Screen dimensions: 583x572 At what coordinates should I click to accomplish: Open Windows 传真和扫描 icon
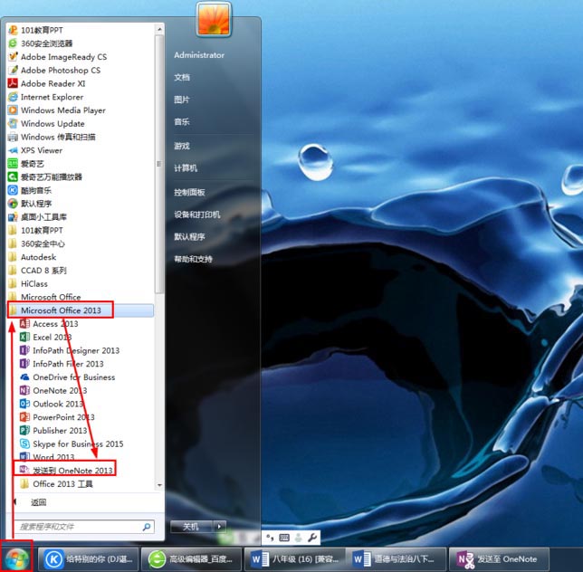click(13, 138)
